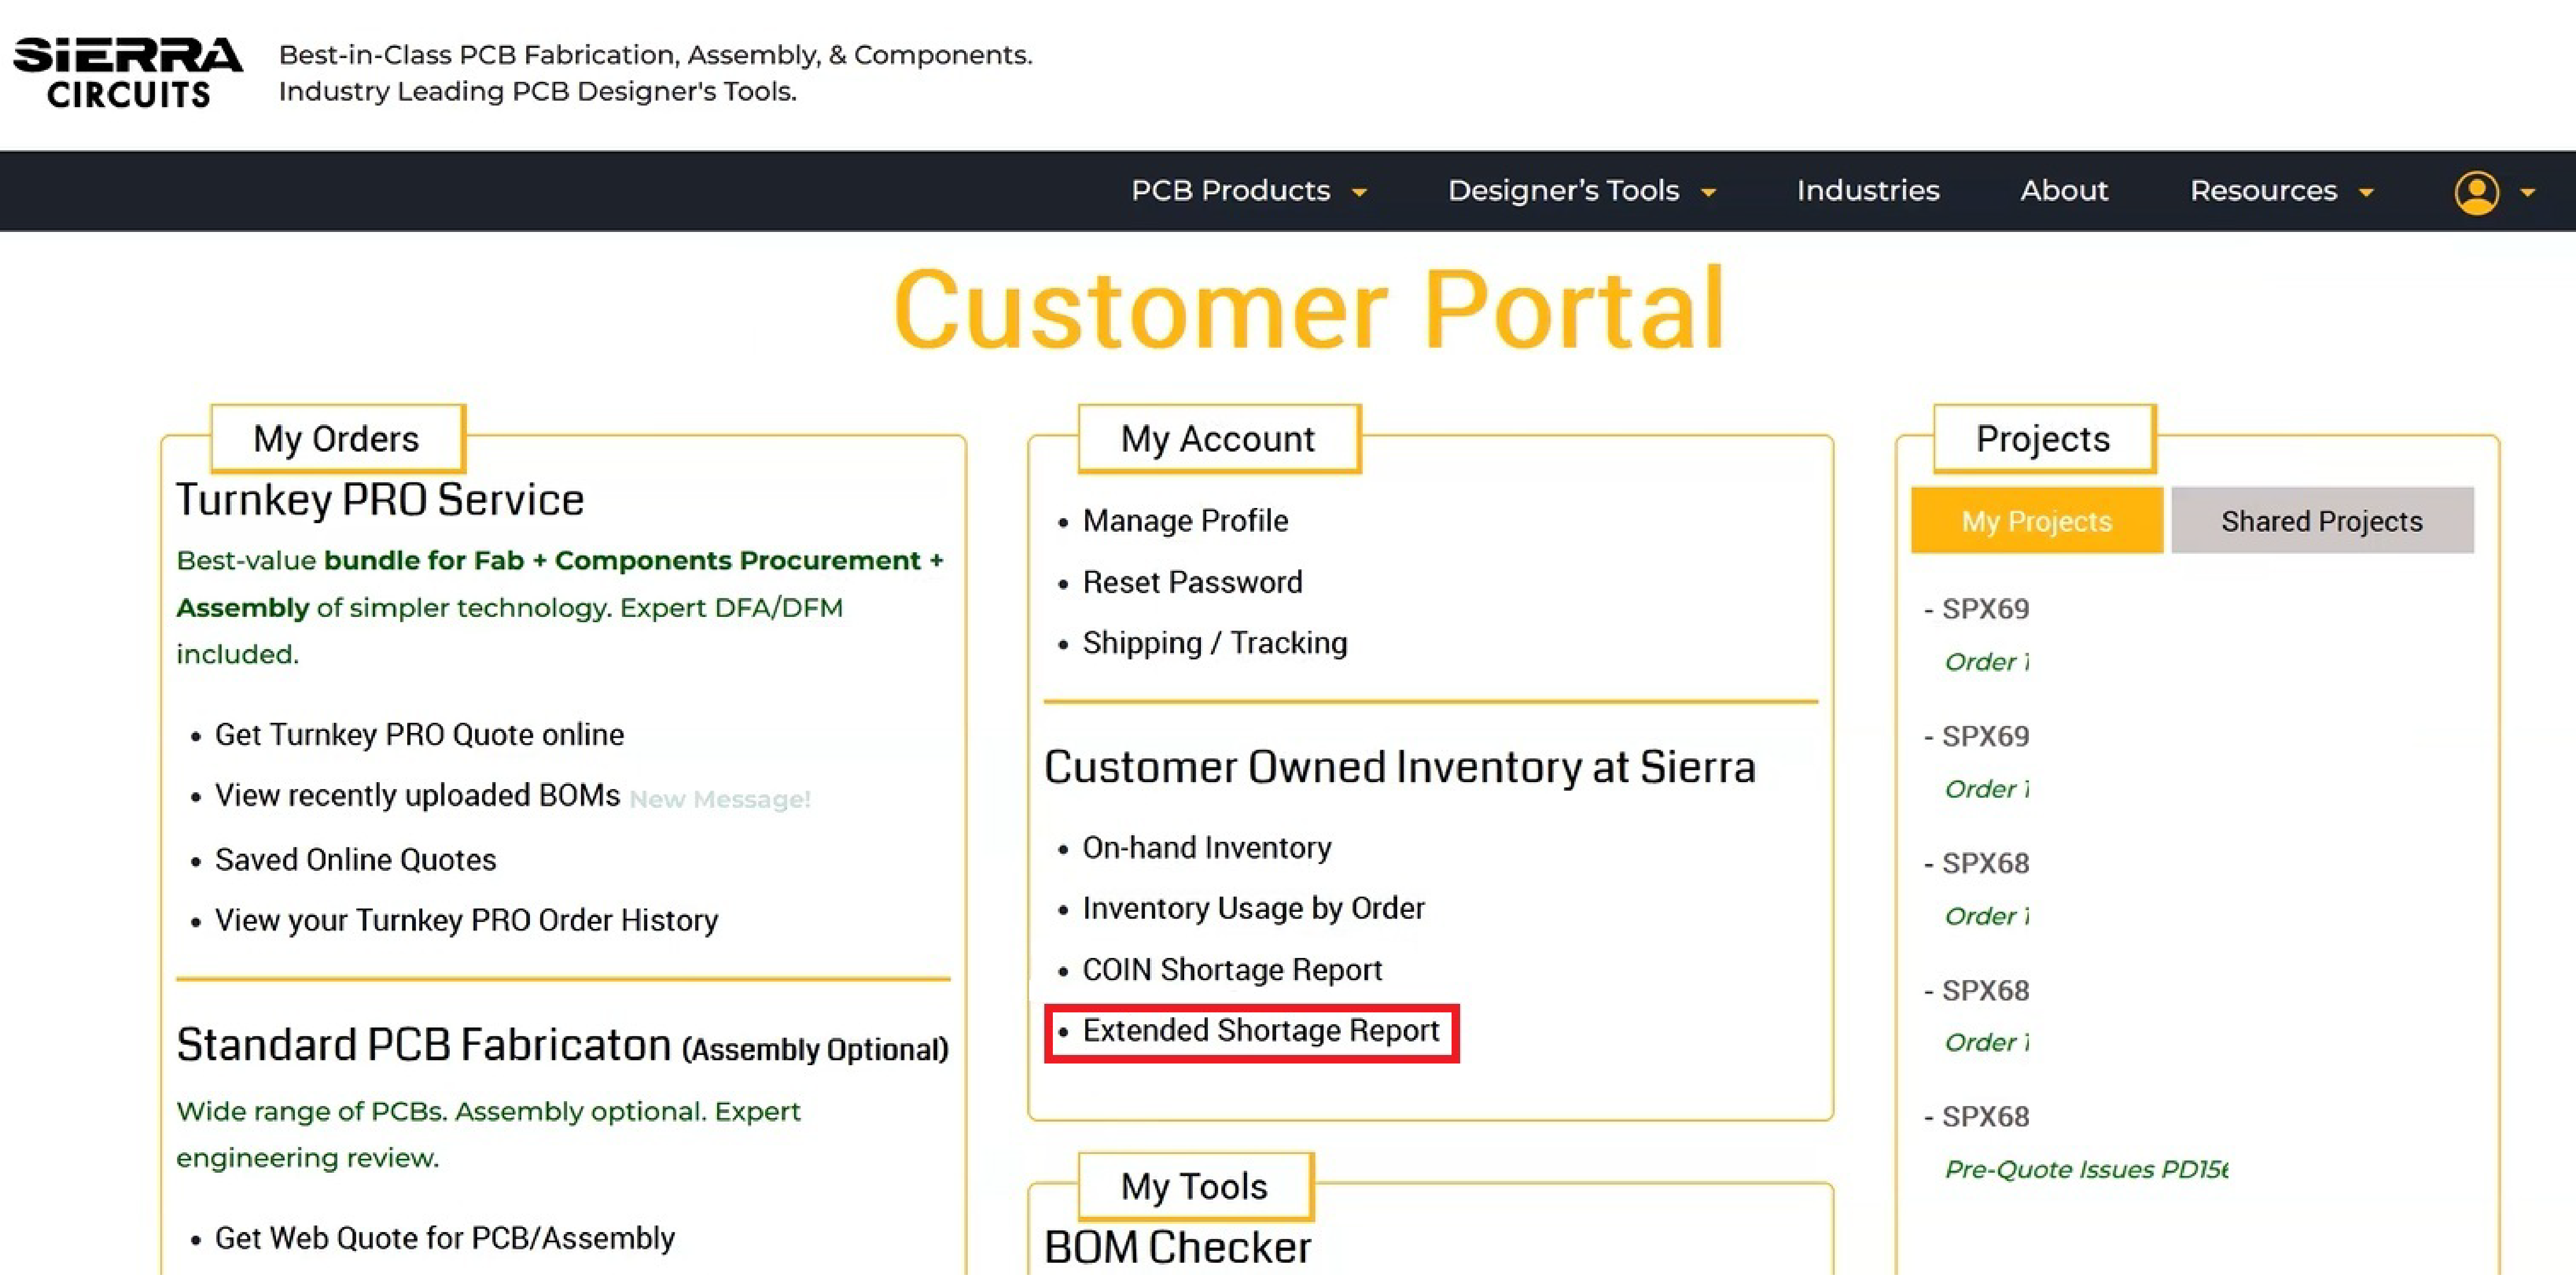View On-hand Inventory
This screenshot has width=2576, height=1275.
click(x=1207, y=848)
